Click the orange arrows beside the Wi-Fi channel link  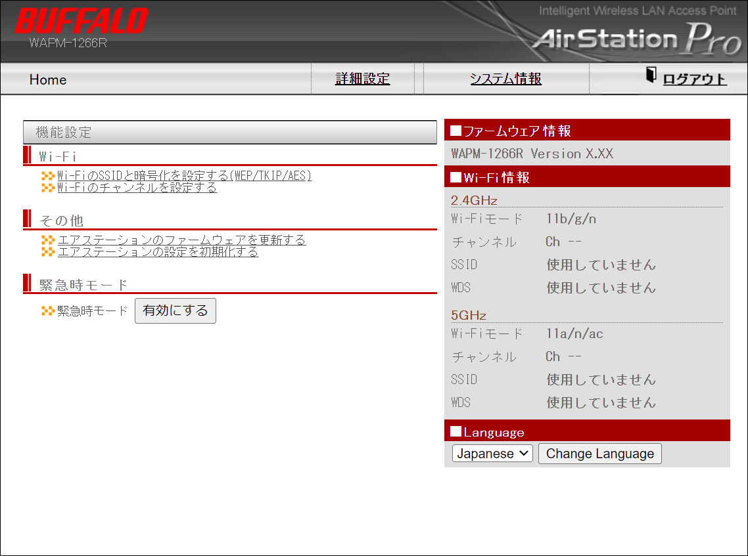pos(48,187)
